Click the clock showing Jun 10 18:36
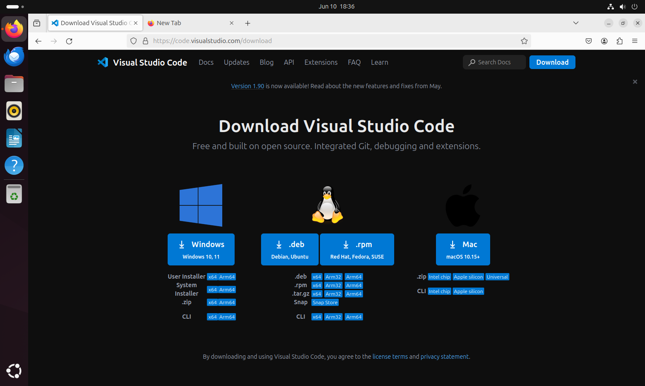The height and width of the screenshot is (386, 645). pos(336,6)
